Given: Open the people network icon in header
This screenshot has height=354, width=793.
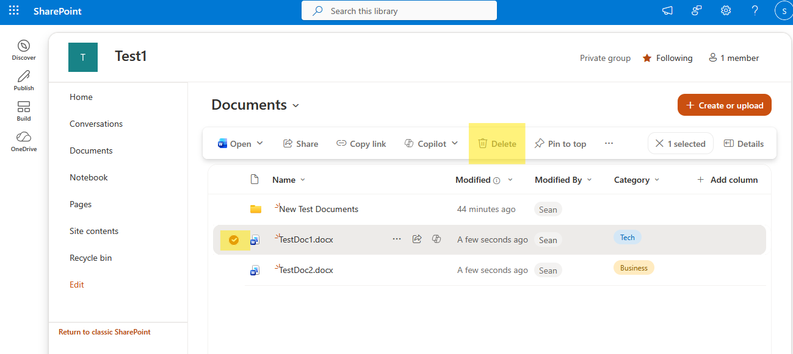Looking at the screenshot, I should 697,10.
